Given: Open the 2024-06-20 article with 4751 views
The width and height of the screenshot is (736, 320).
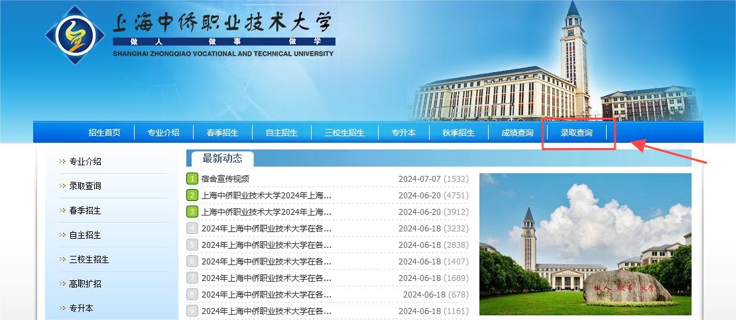Looking at the screenshot, I should pyautogui.click(x=266, y=195).
